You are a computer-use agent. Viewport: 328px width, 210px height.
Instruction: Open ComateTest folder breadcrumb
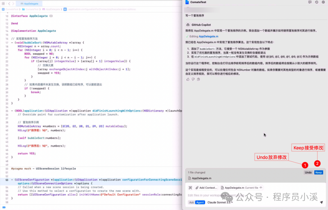pyautogui.click(x=31, y=9)
